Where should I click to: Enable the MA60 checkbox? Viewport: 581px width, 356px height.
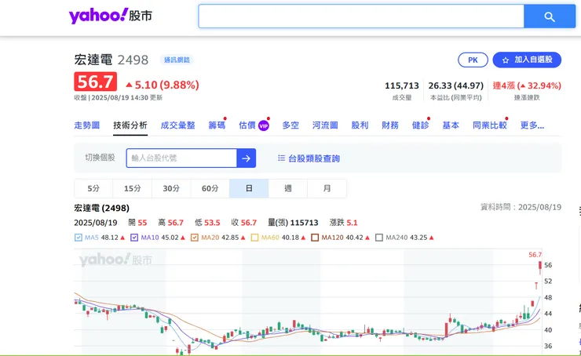[254, 238]
